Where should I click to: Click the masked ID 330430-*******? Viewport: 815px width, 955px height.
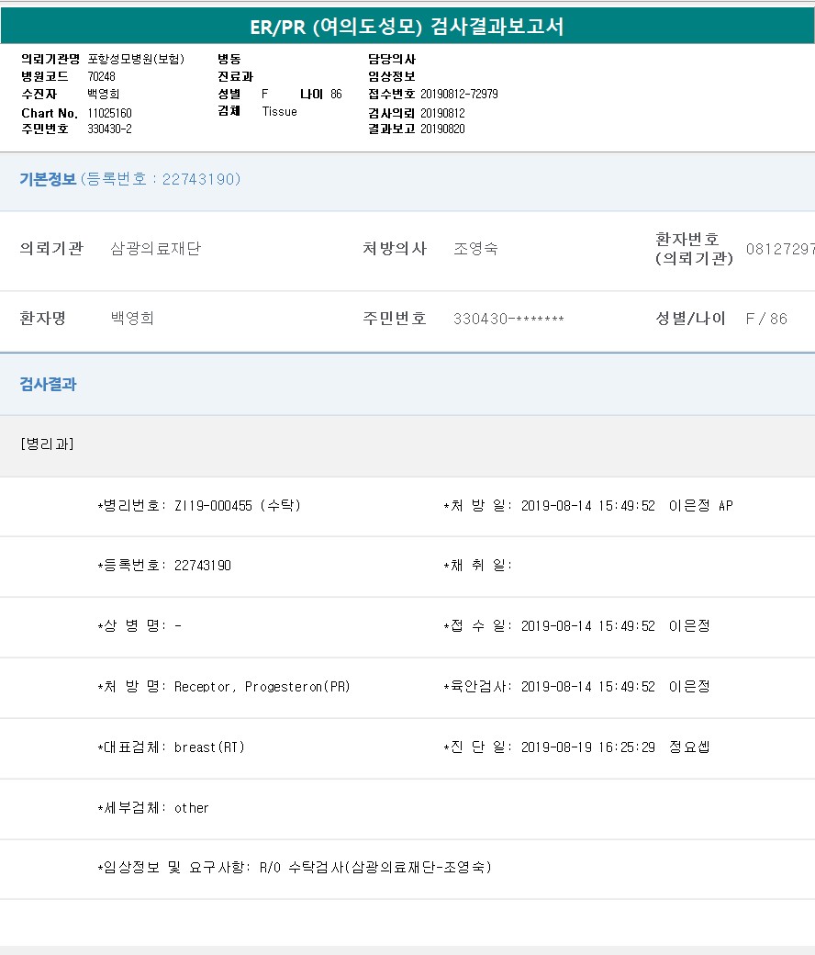(x=508, y=319)
